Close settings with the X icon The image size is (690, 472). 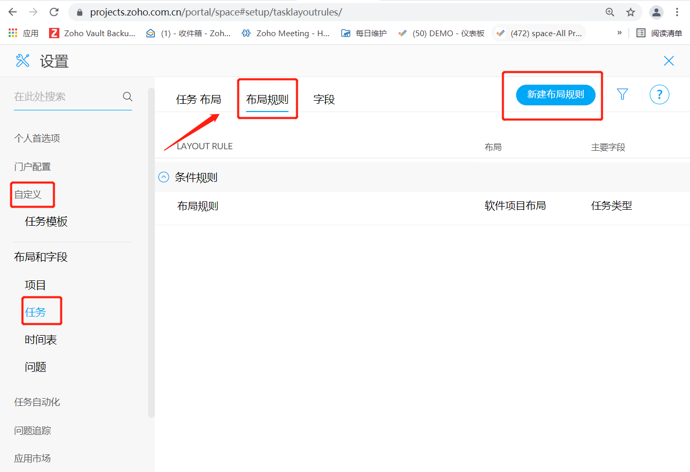tap(669, 61)
